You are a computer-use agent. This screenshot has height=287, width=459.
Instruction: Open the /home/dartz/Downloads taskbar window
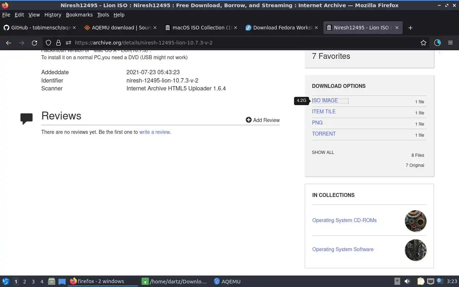point(175,281)
